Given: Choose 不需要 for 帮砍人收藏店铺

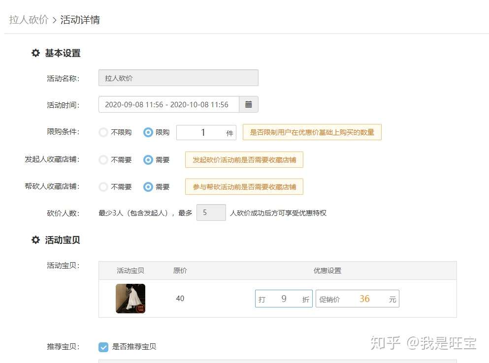Looking at the screenshot, I should [x=103, y=187].
